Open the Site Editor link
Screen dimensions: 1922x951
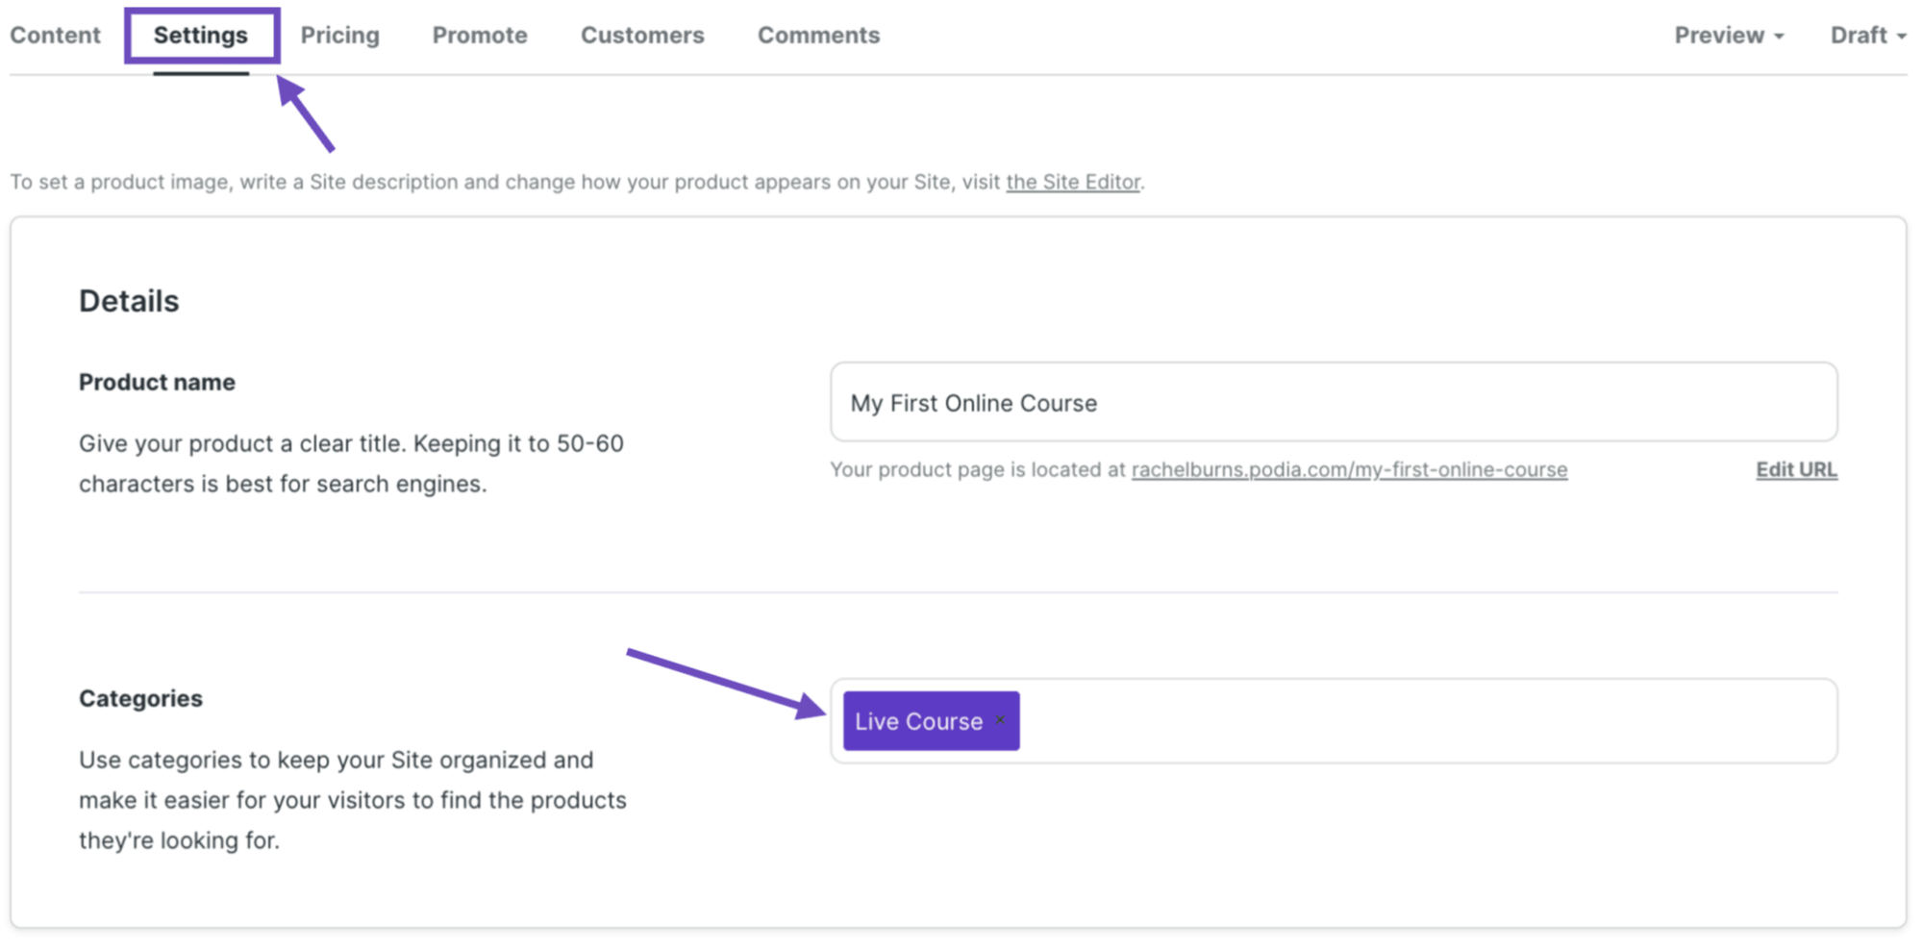coord(1072,182)
